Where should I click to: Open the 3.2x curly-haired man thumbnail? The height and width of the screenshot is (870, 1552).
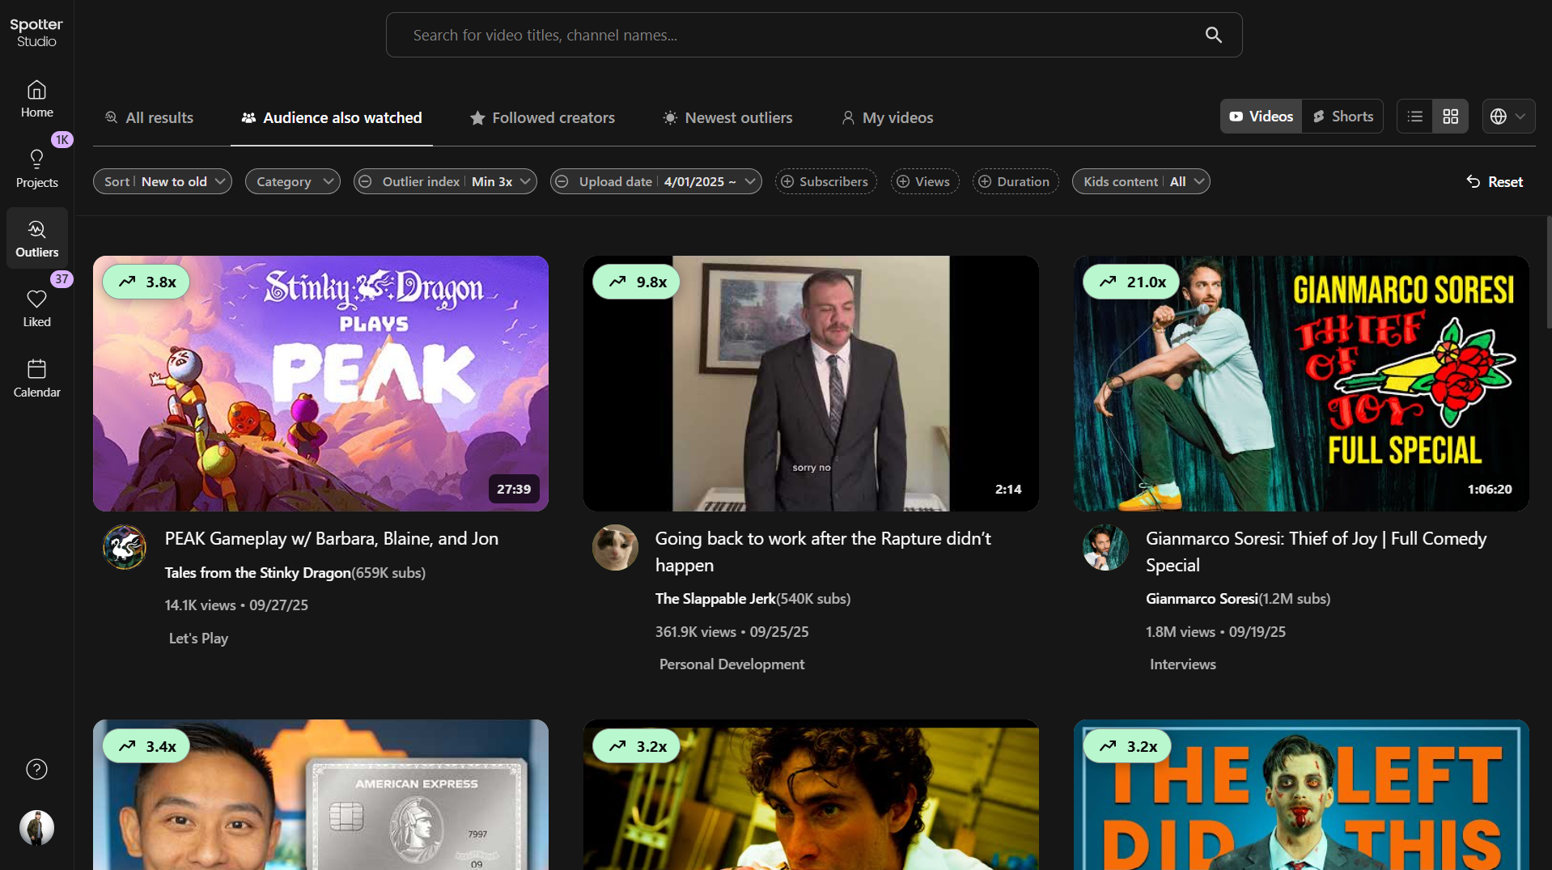point(811,795)
